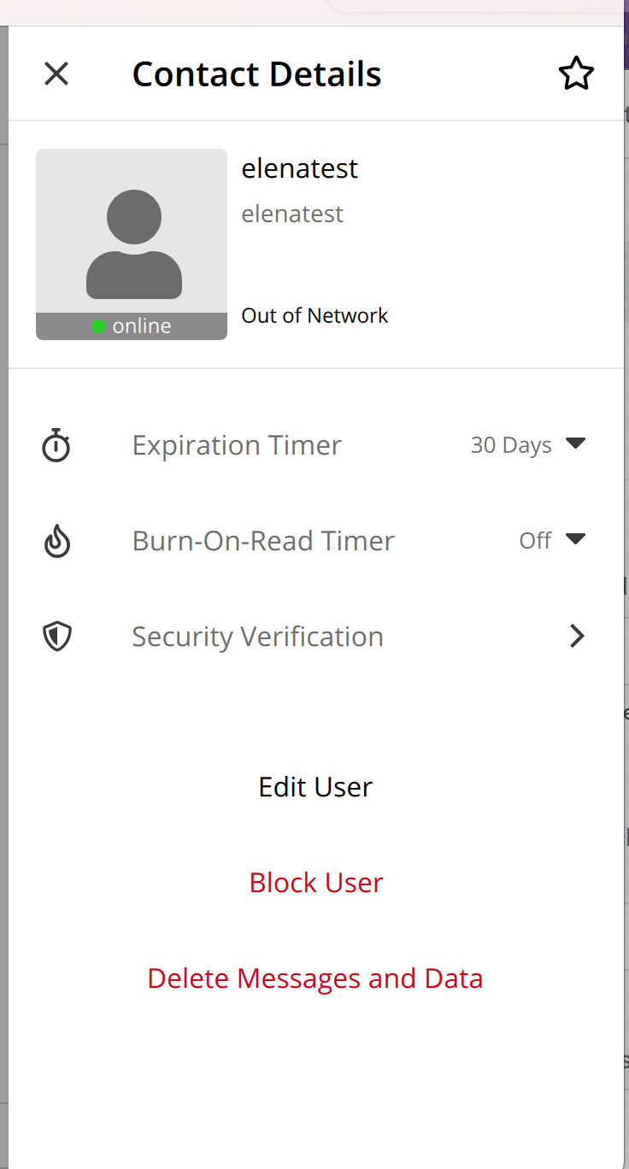The width and height of the screenshot is (629, 1169).
Task: Click the user avatar silhouette
Action: pyautogui.click(x=134, y=244)
